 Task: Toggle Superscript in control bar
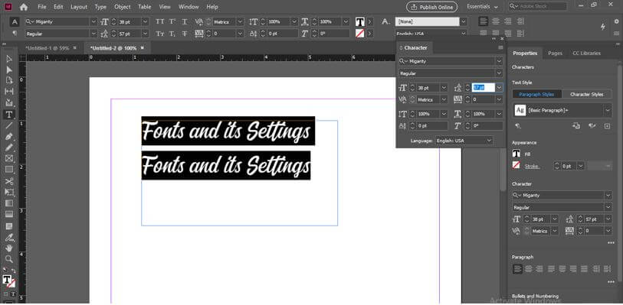(x=172, y=21)
